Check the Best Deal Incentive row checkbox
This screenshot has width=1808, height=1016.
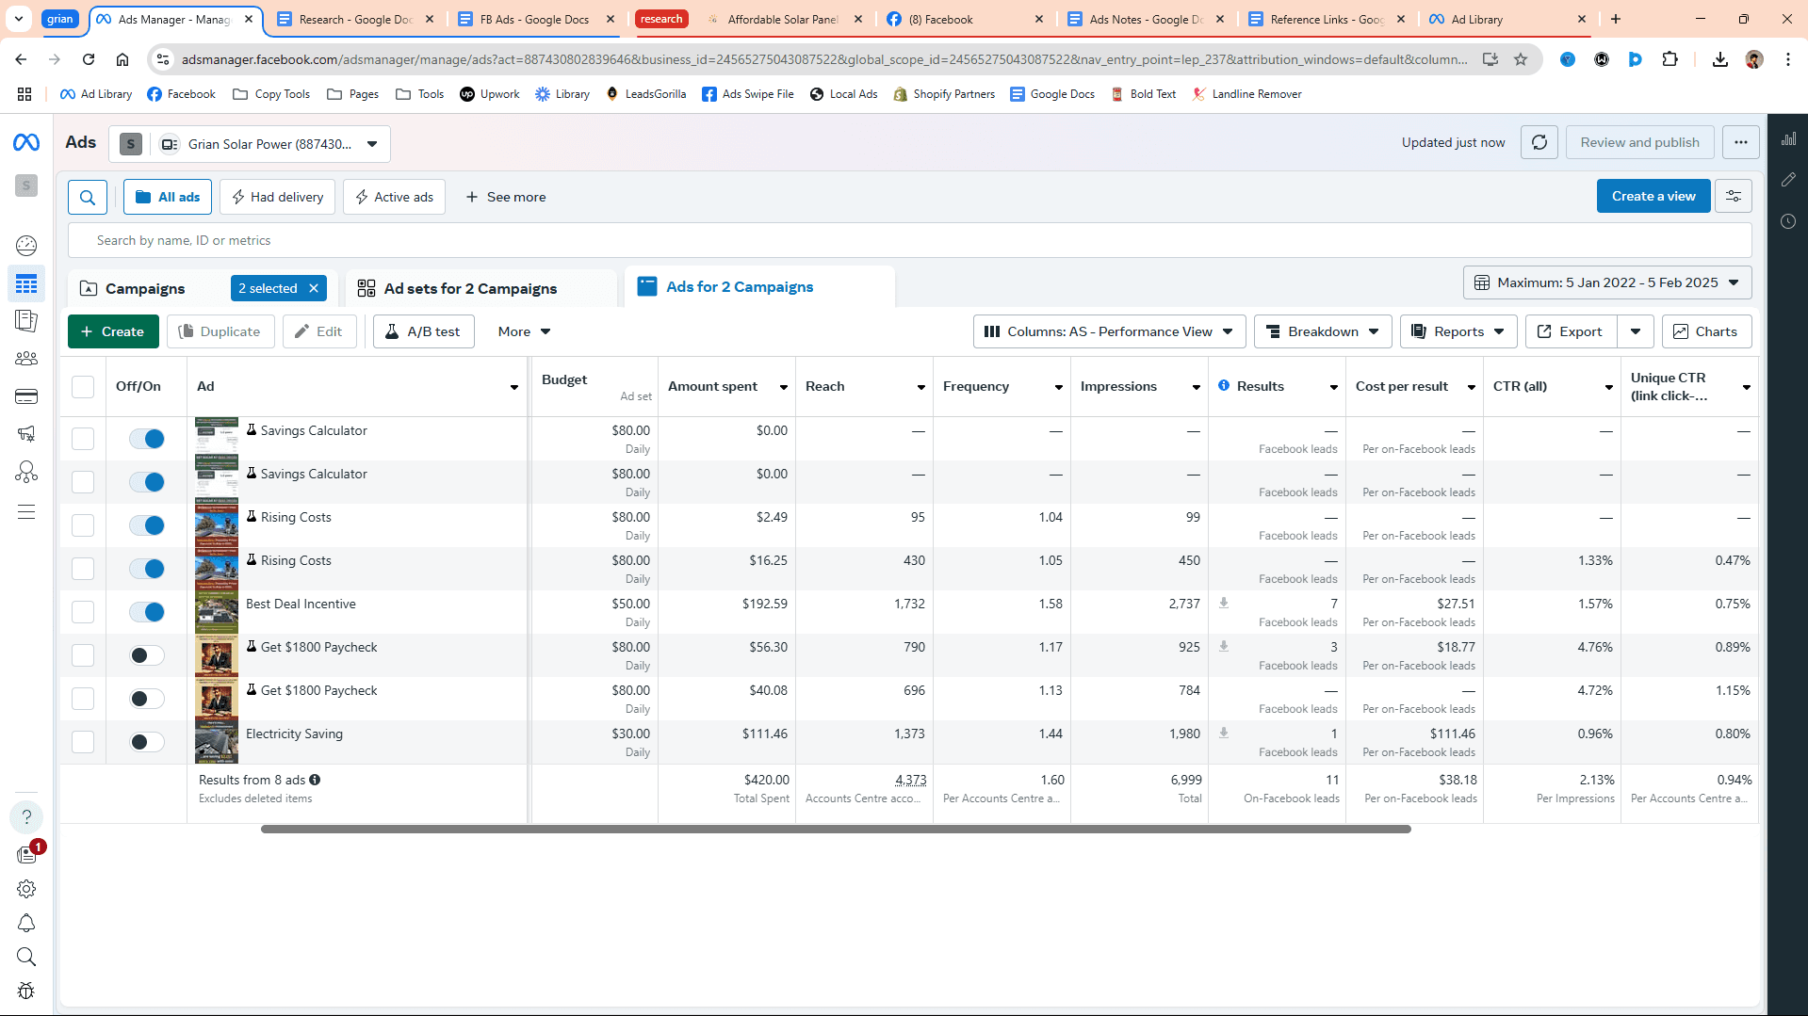pyautogui.click(x=82, y=611)
